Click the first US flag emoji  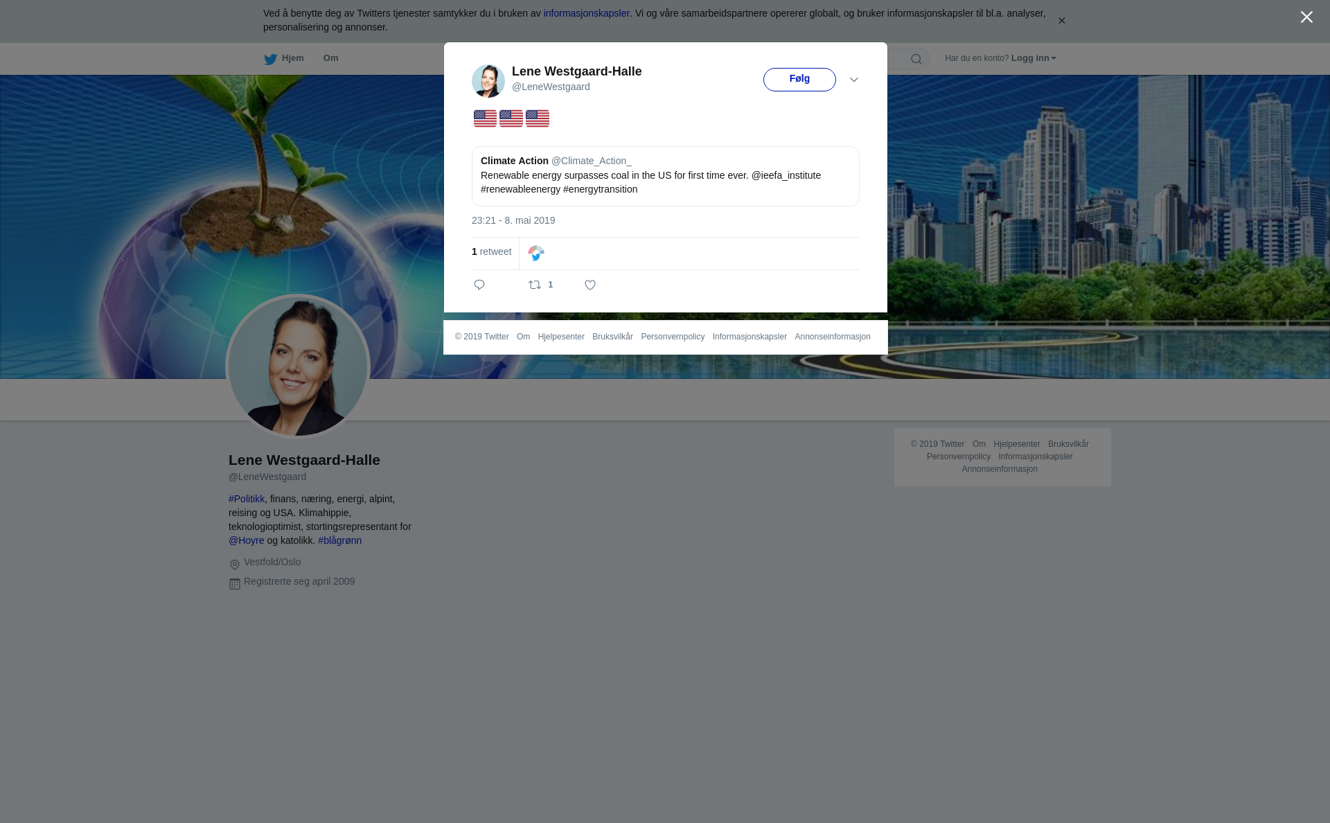485,118
